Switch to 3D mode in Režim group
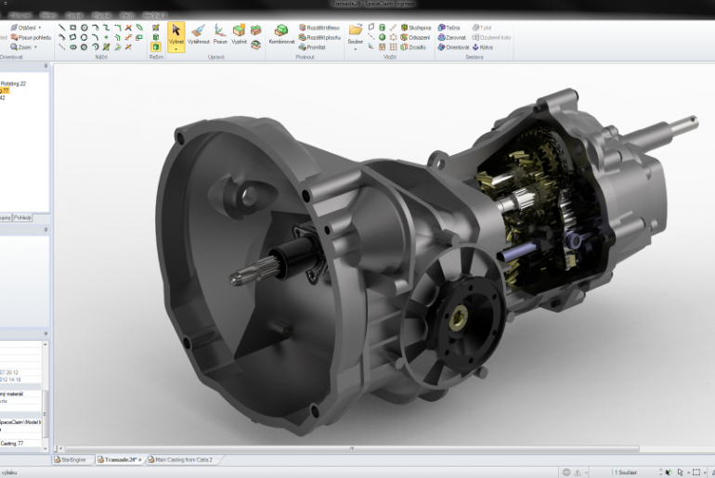Image resolution: width=715 pixels, height=478 pixels. click(156, 46)
